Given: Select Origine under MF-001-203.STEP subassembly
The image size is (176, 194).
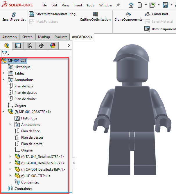Looking at the screenshot, I should (x=24, y=150).
